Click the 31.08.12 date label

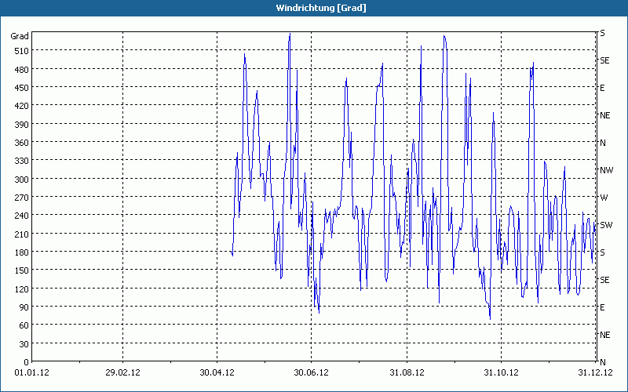(407, 373)
